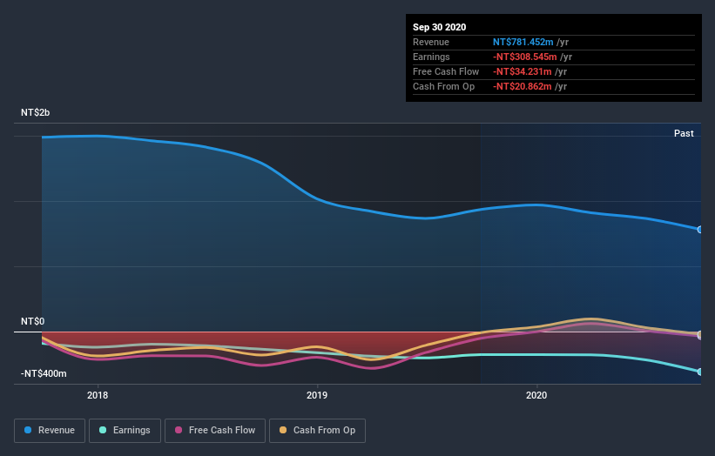Click the pink Free Cash Flow legend dot
This screenshot has height=456, width=715.
click(x=179, y=430)
